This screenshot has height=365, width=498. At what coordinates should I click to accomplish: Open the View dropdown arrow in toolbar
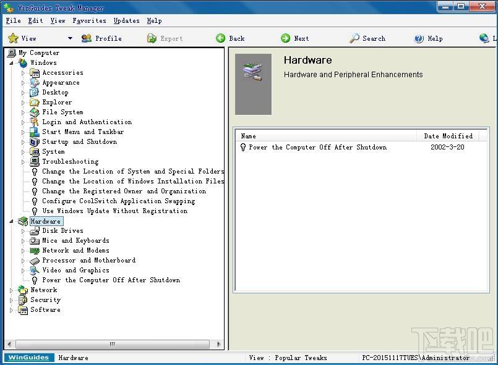click(70, 38)
